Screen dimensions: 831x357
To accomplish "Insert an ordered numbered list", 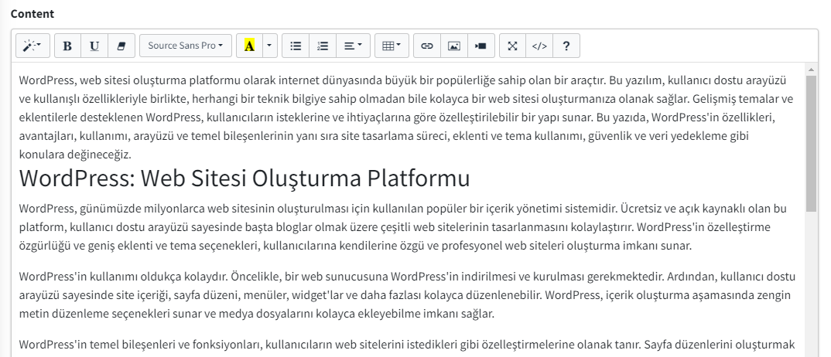I will tap(323, 46).
